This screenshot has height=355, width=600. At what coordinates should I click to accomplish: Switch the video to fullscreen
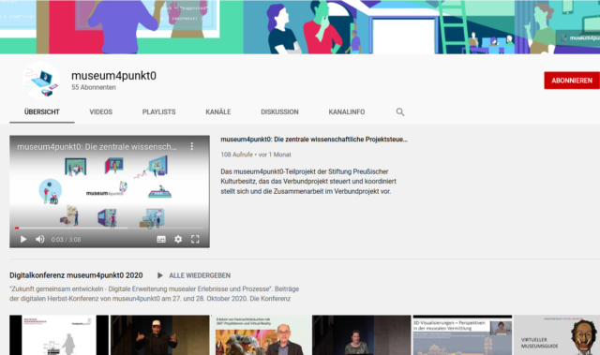[x=195, y=239]
